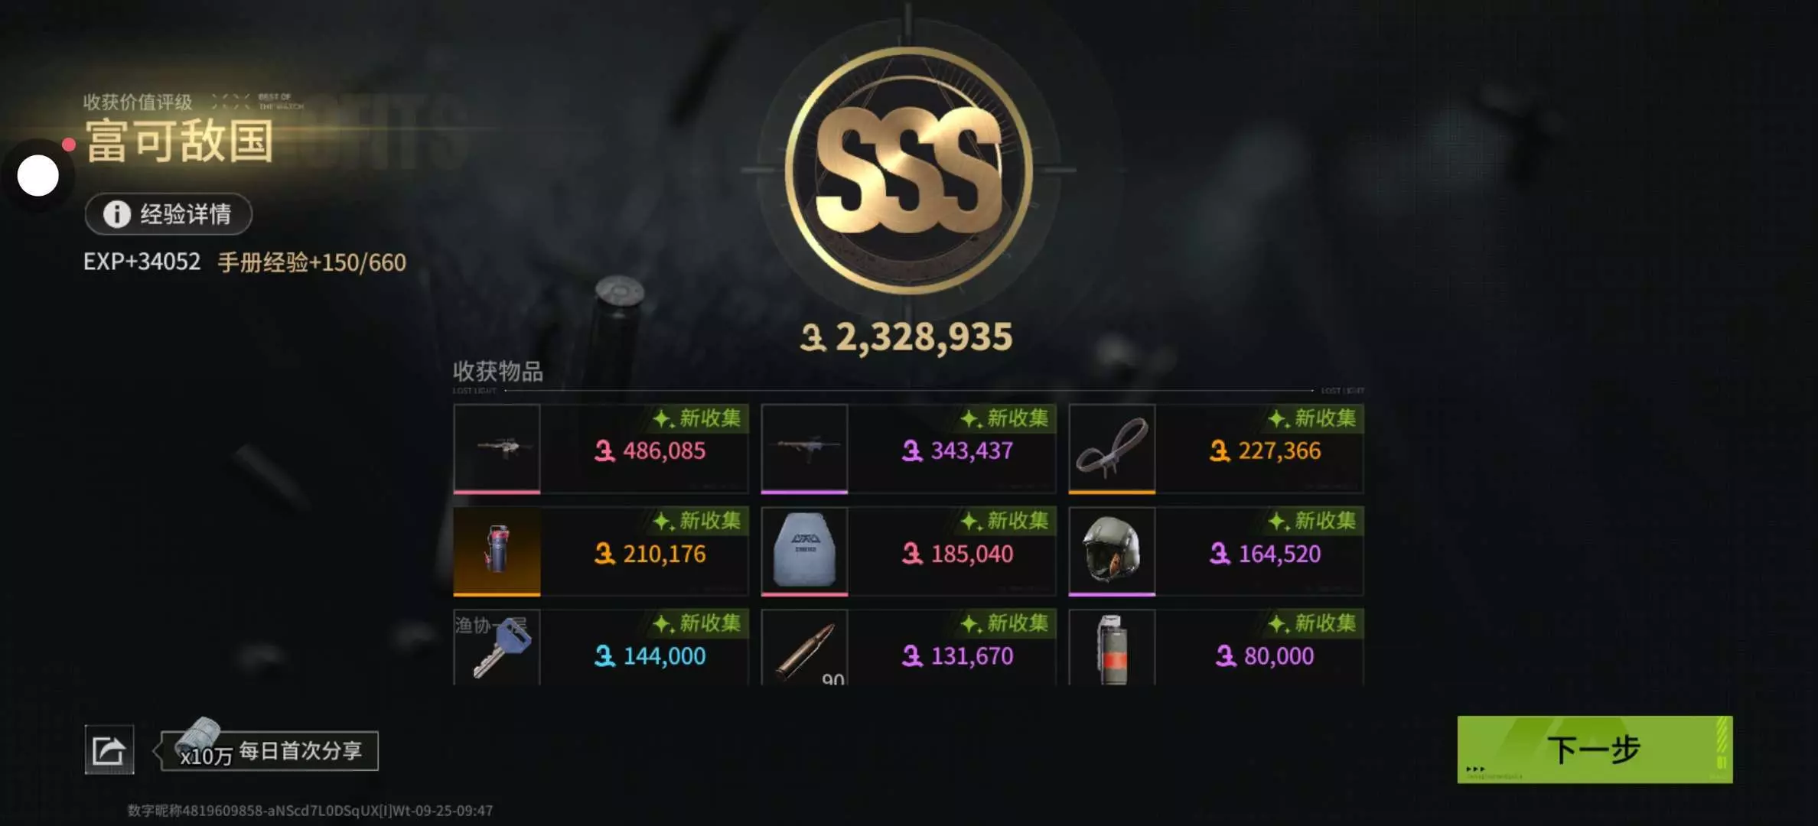Tap the 收获物品 section header
The height and width of the screenshot is (826, 1818).
coord(498,372)
